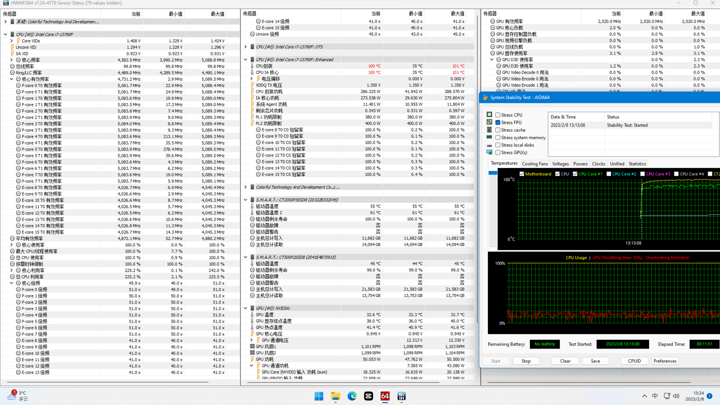Toggle the Motherboard temperature graph checkbox

pos(522,174)
